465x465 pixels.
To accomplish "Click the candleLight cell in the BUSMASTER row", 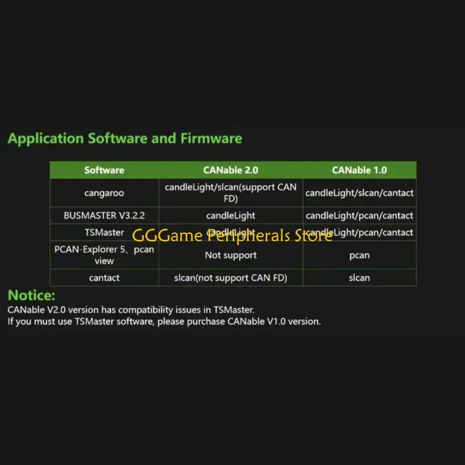I will click(x=231, y=215).
